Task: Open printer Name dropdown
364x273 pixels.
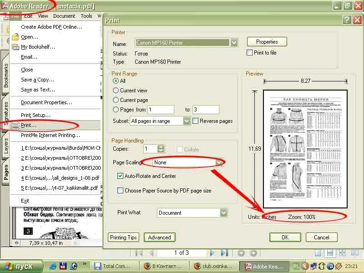Action: point(234,43)
